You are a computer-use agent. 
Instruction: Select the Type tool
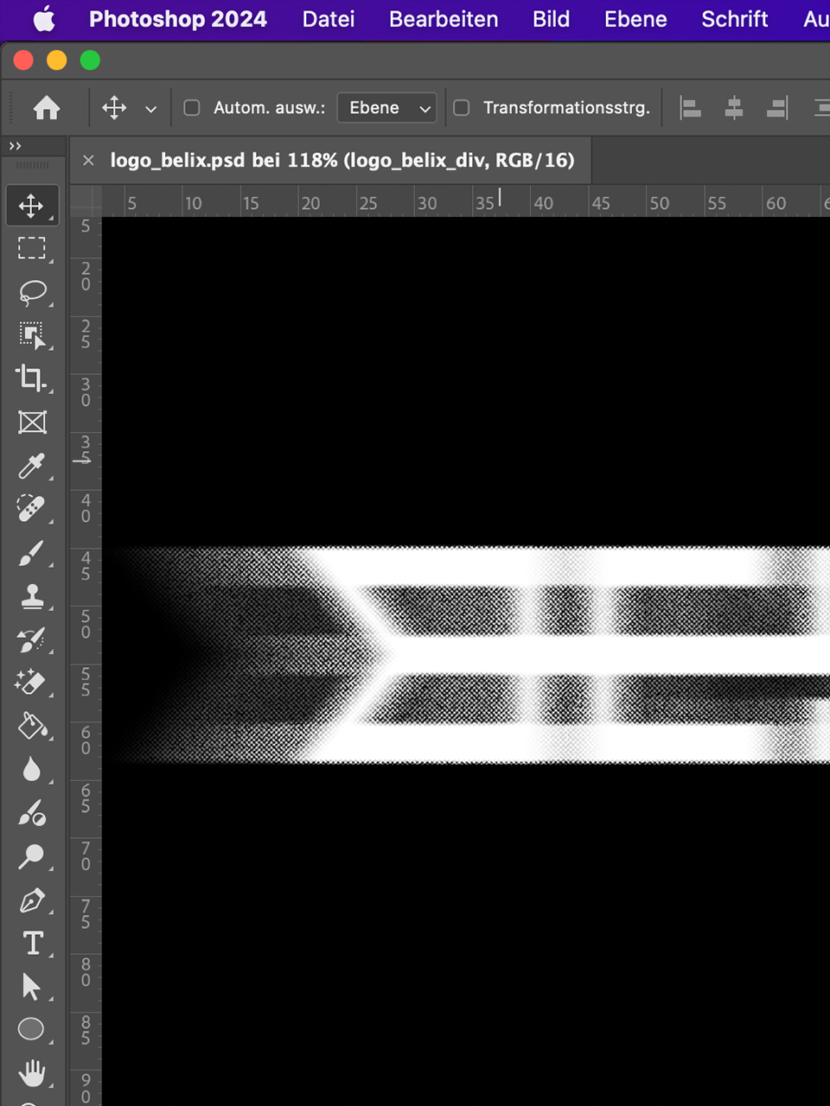[32, 943]
